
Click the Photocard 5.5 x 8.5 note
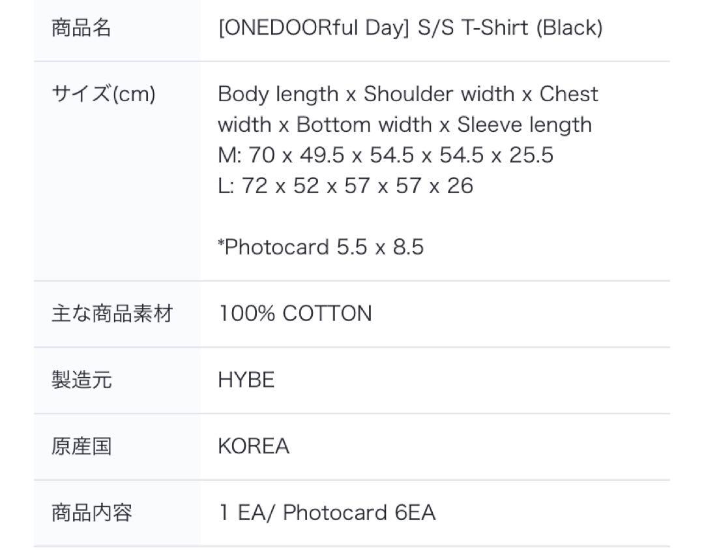[x=321, y=247]
